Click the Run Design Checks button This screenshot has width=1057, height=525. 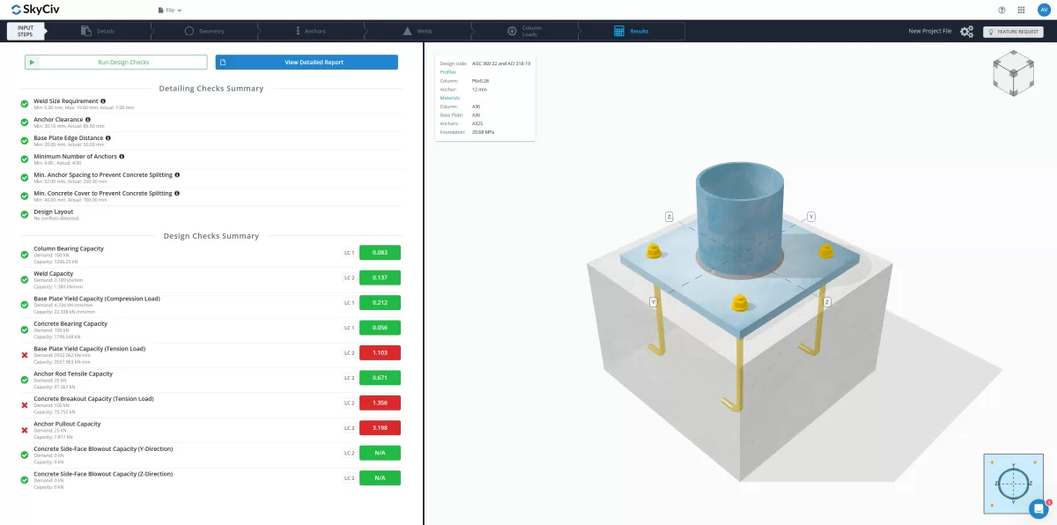click(x=116, y=63)
